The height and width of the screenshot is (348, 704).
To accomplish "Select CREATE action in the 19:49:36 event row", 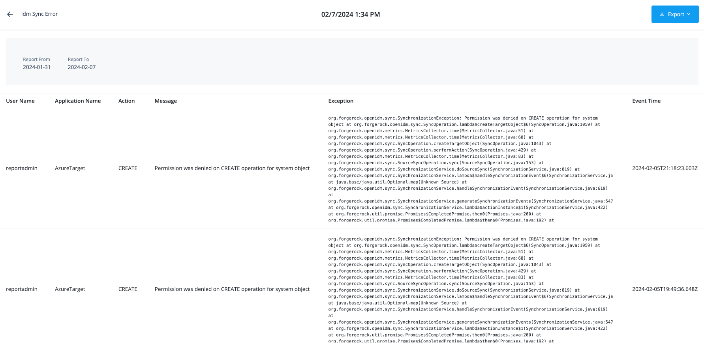I will click(128, 289).
